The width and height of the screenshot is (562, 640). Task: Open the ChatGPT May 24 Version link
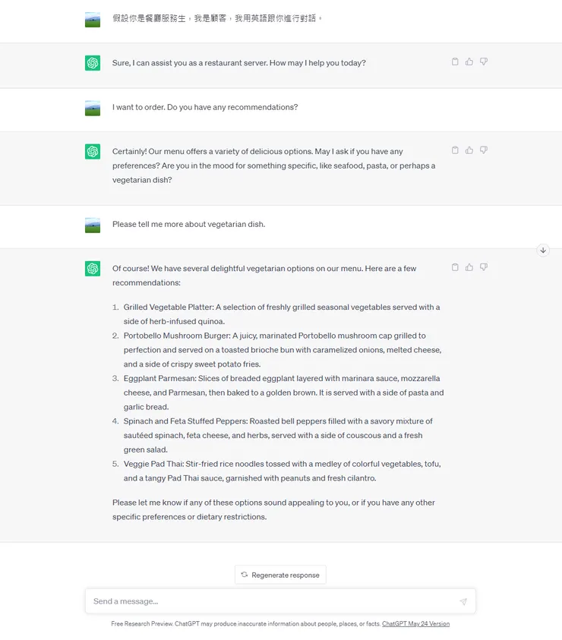(415, 624)
